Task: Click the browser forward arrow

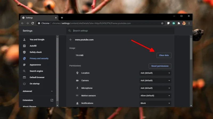Action: point(27,23)
